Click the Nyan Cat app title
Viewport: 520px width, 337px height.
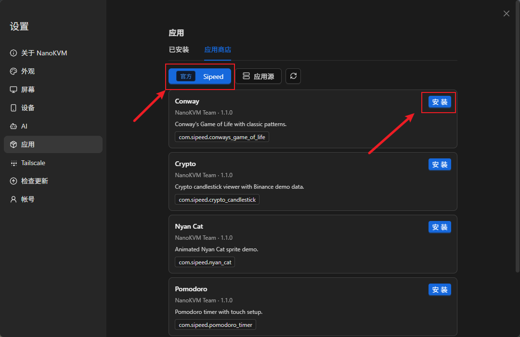189,227
